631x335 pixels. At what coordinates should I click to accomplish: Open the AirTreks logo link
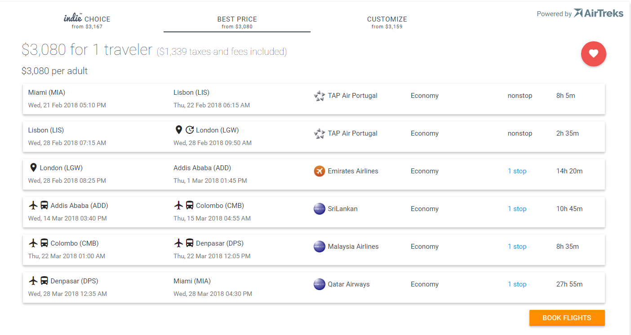(x=599, y=13)
